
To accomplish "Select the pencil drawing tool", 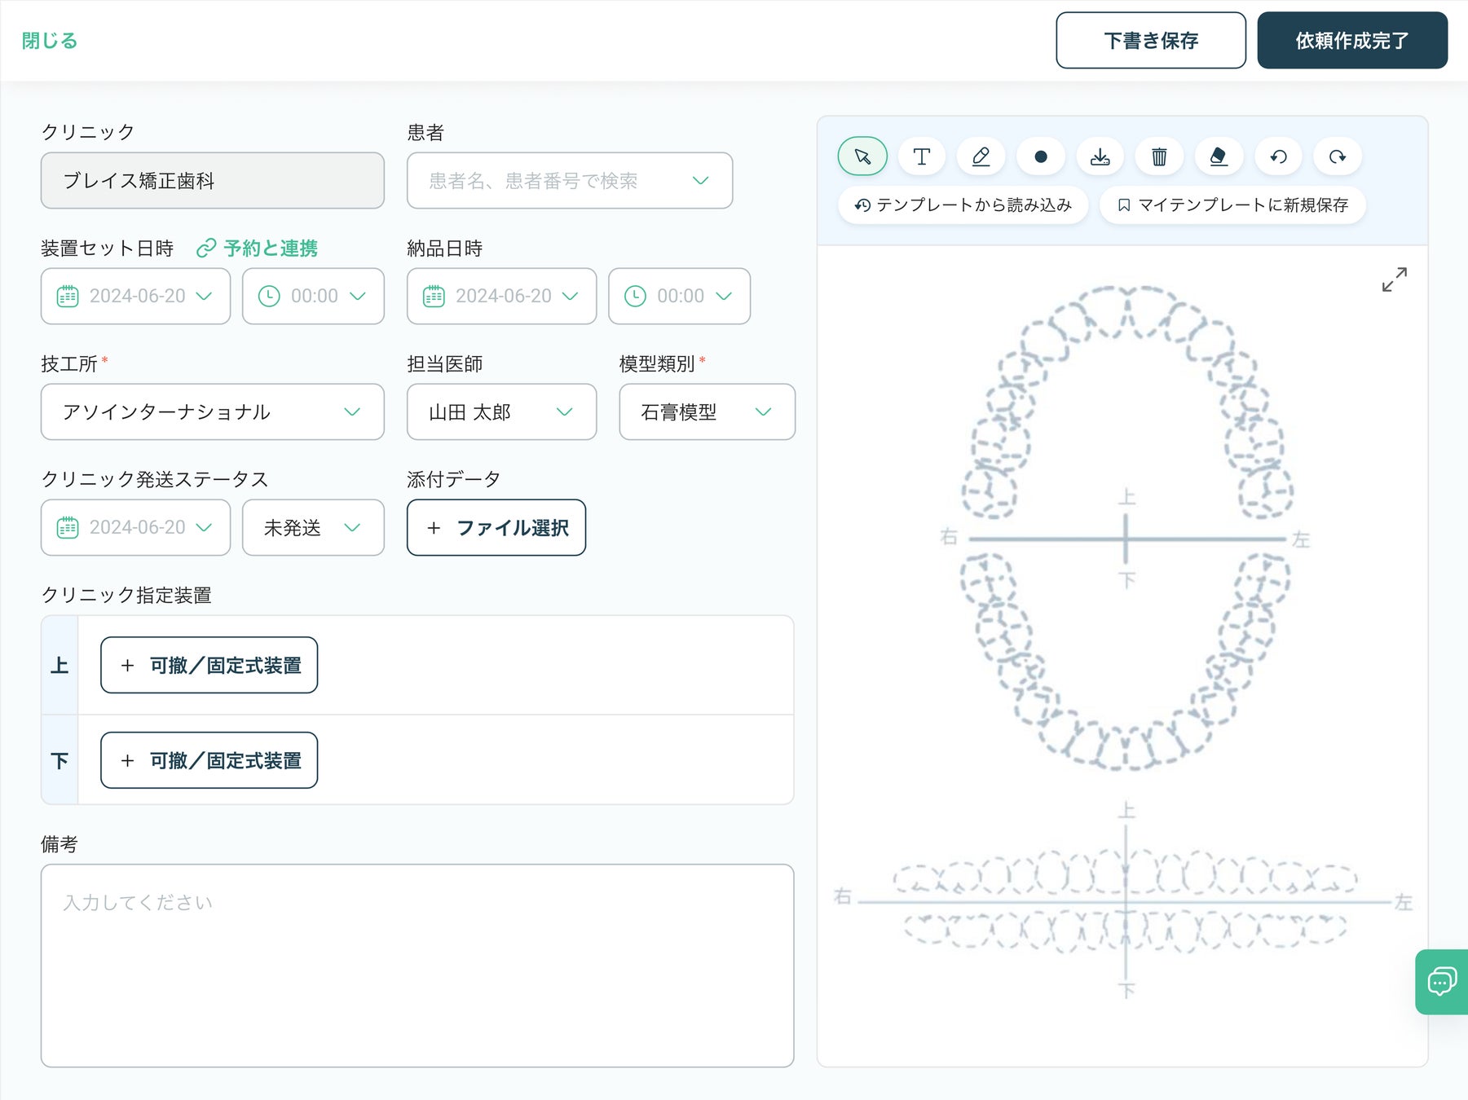I will click(x=981, y=156).
